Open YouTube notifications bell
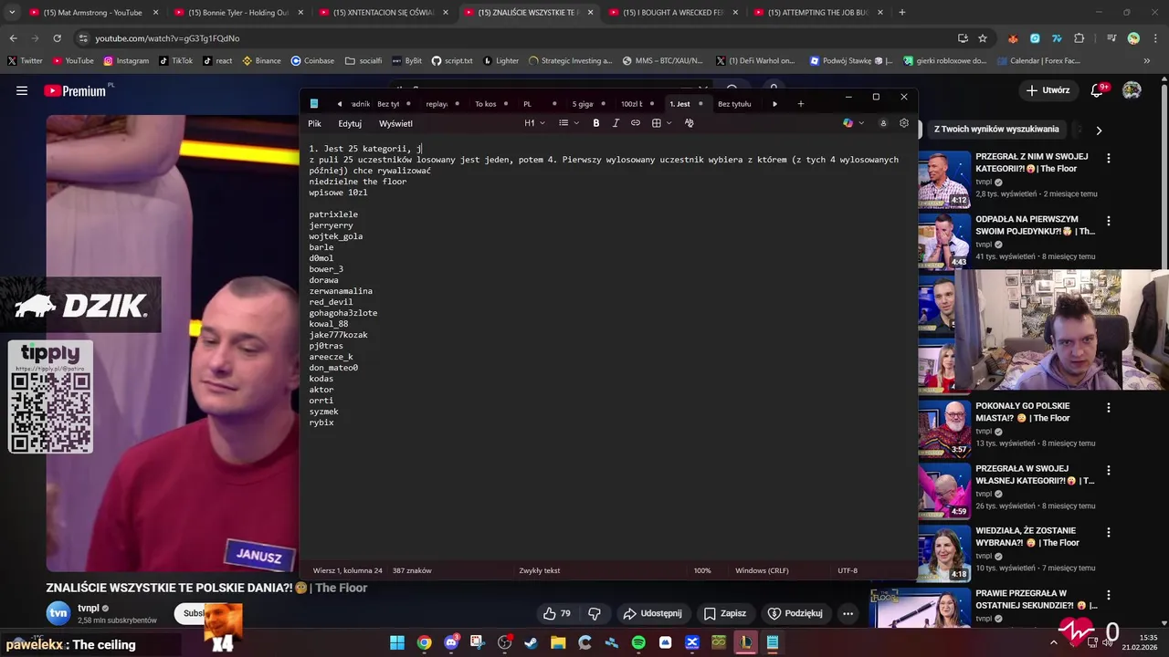 (x=1098, y=90)
